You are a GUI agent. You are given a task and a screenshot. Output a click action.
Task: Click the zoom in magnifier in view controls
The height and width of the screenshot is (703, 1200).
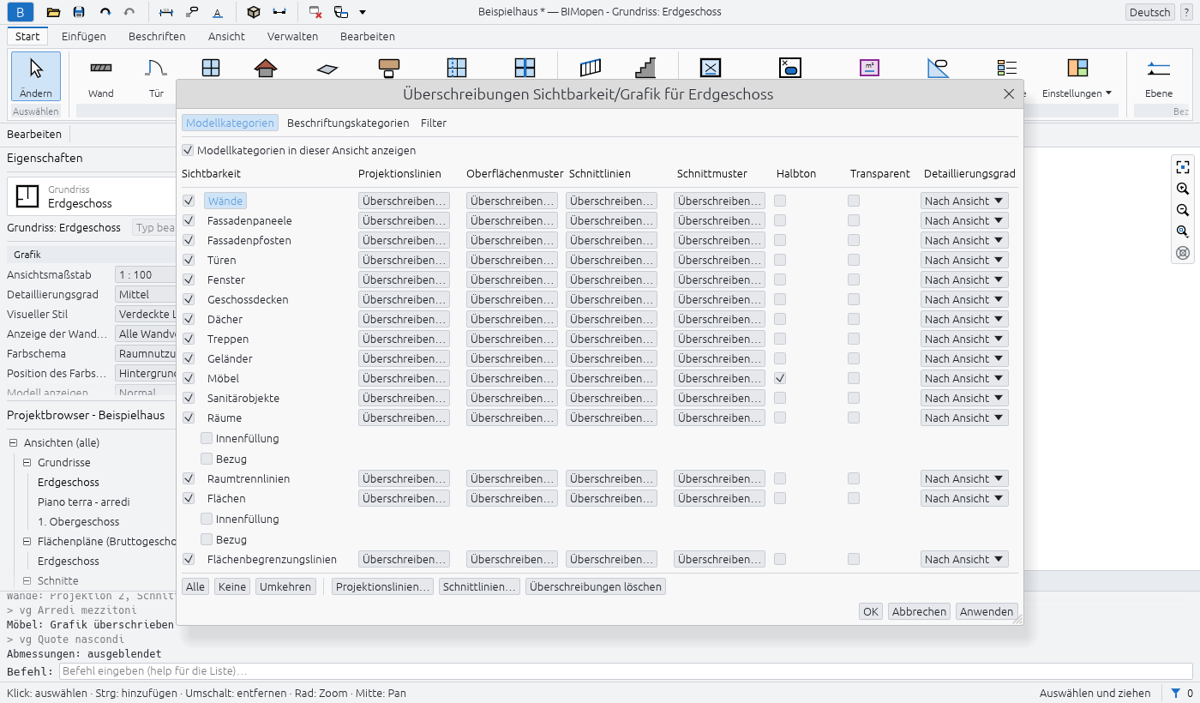click(x=1183, y=189)
